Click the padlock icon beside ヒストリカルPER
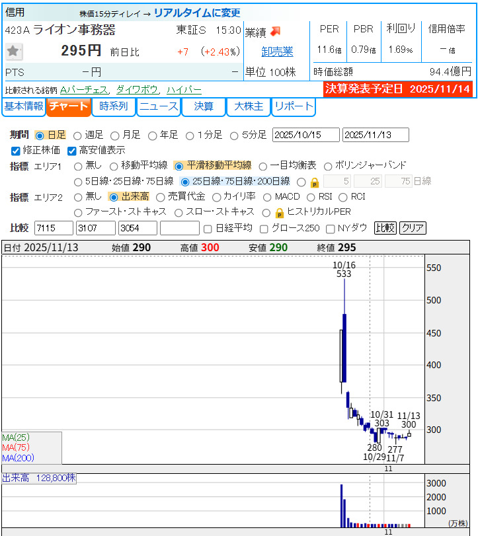Image resolution: width=478 pixels, height=536 pixels. [280, 213]
